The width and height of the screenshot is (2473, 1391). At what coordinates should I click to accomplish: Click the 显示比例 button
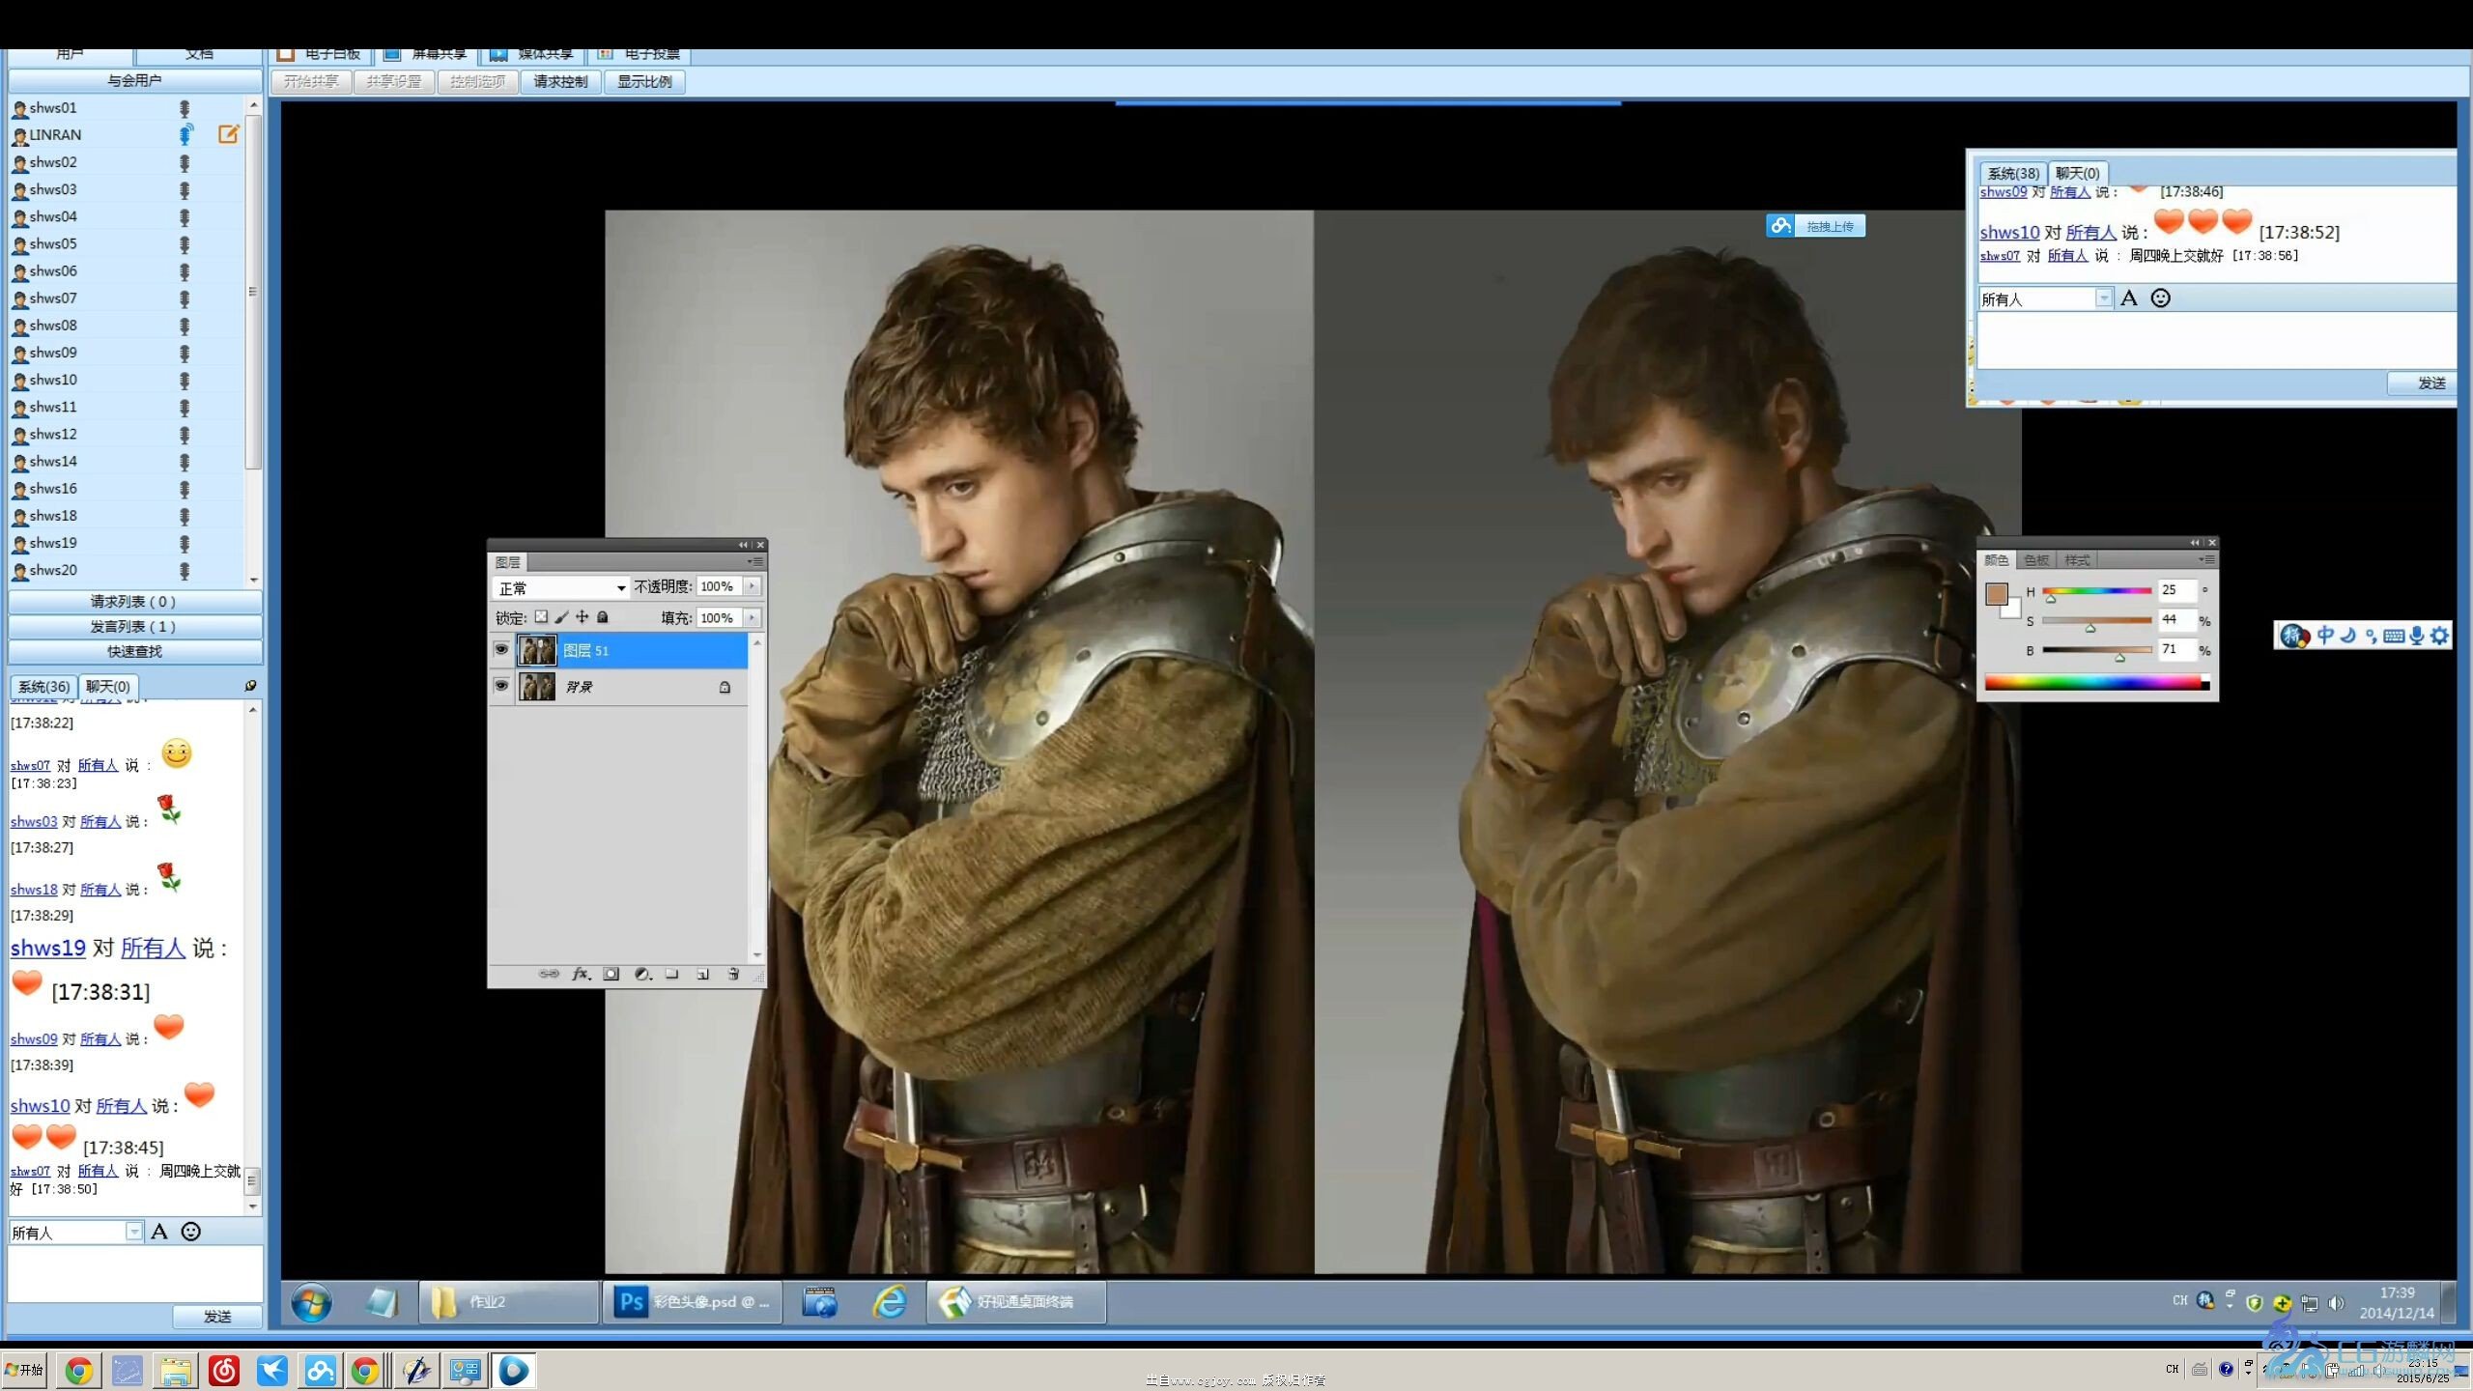click(x=644, y=81)
